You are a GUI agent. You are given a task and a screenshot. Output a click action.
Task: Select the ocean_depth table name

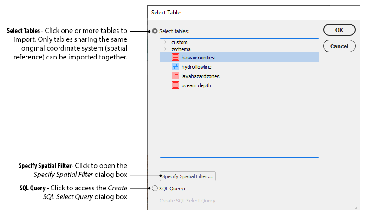coord(196,85)
